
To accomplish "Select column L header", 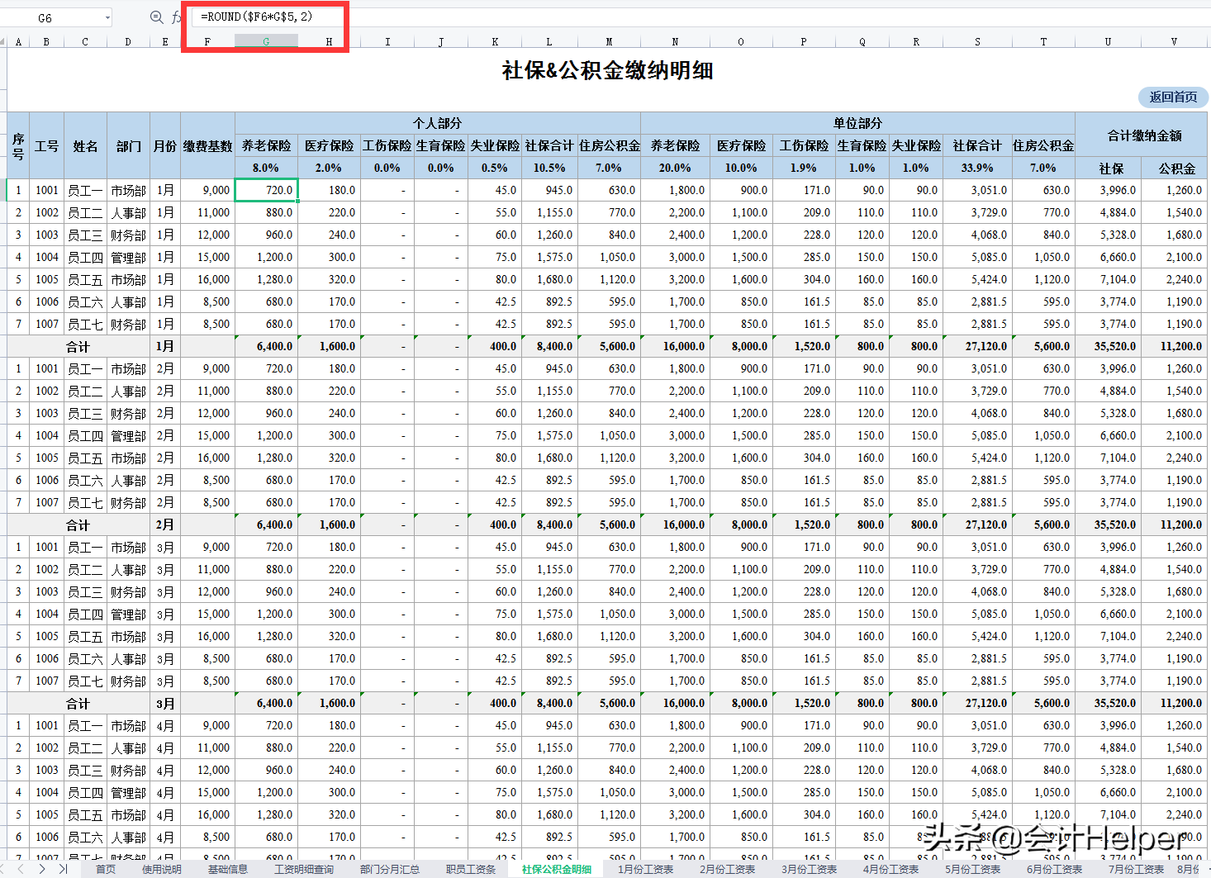I will click(x=549, y=41).
